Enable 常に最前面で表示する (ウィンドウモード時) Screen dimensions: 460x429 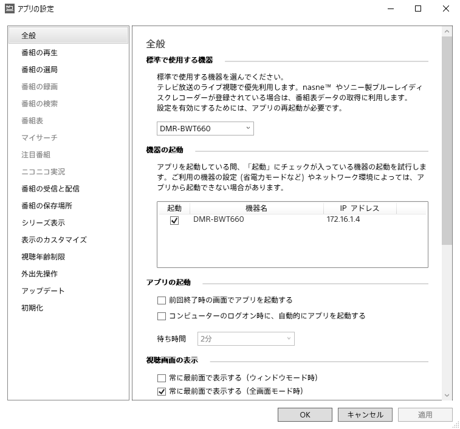pyautogui.click(x=162, y=378)
